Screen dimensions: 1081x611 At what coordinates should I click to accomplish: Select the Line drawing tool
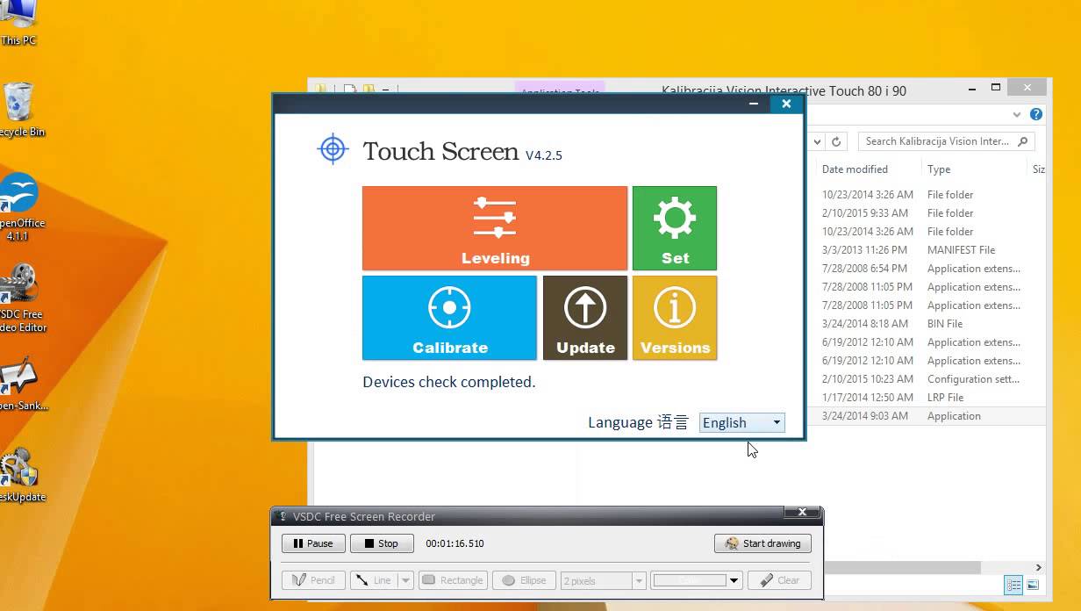(x=374, y=580)
